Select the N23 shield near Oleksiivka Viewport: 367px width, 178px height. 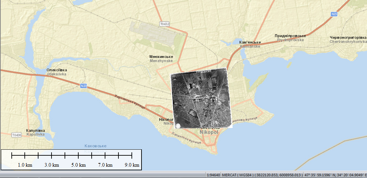point(84,86)
